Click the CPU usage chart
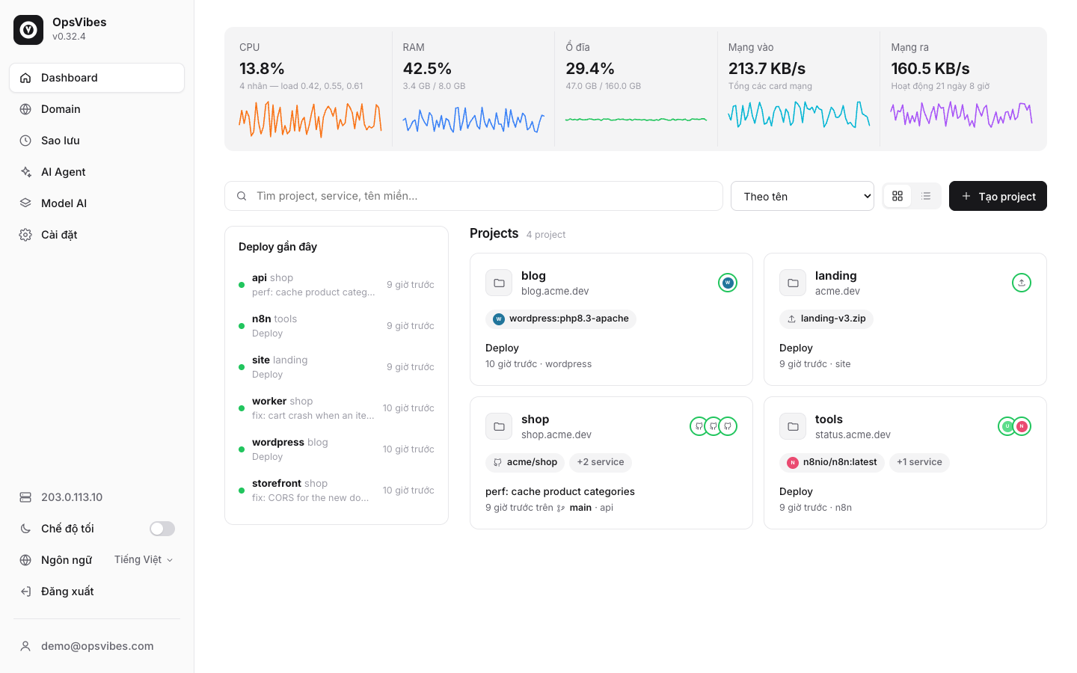1077x673 pixels. [310, 119]
